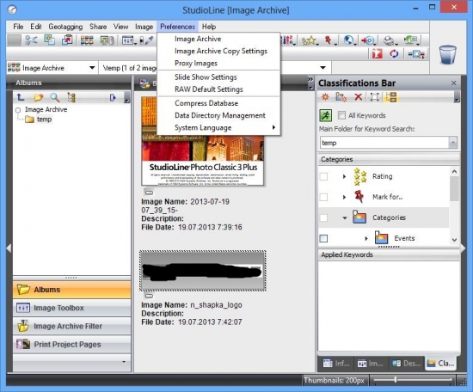Screen dimensions: 473x392
Task: Click the copy images toolbar icon
Action: coord(49,40)
